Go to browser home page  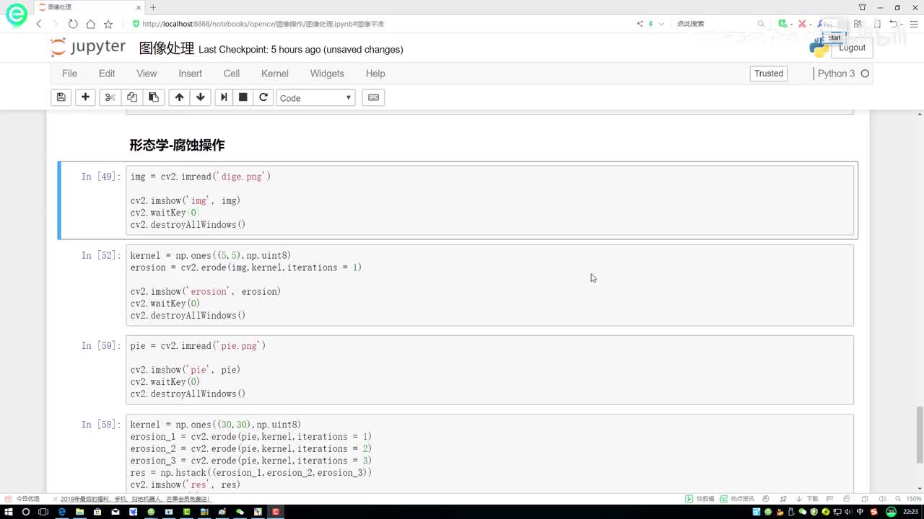coord(90,24)
